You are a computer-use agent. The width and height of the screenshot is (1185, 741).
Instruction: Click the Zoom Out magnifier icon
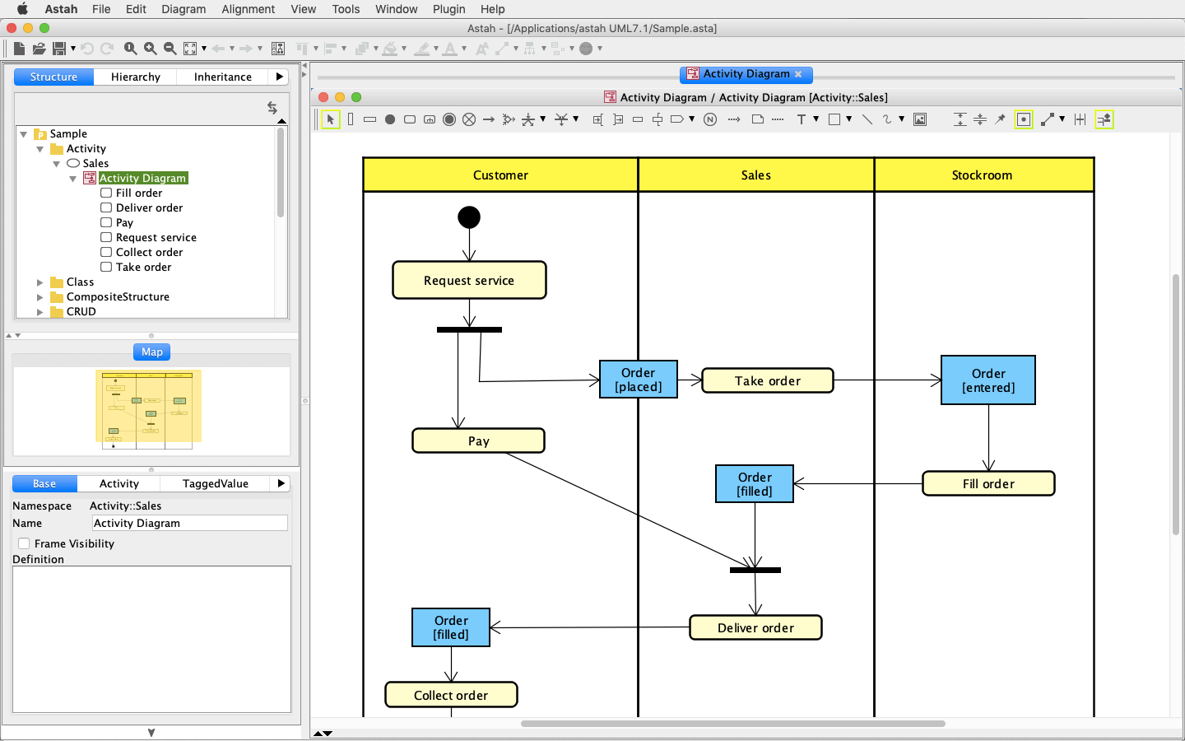pos(170,49)
